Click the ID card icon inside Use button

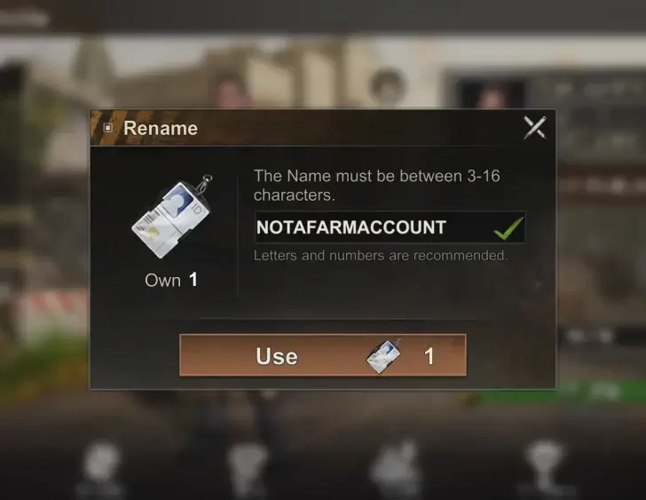pos(383,356)
